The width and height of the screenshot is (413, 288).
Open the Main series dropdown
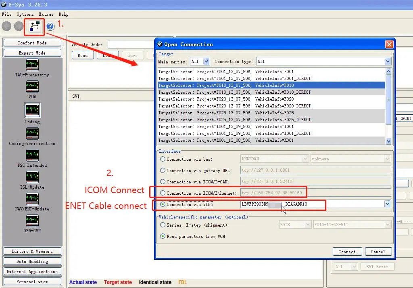[x=200, y=61]
